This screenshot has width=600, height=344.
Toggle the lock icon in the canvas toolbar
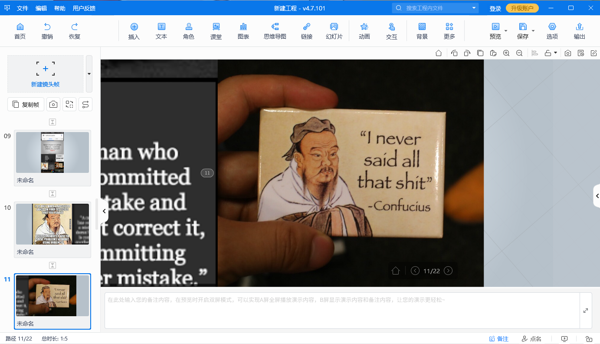pos(548,53)
